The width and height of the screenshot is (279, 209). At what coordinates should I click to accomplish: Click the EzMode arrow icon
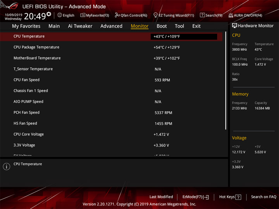pyautogui.click(x=206, y=197)
